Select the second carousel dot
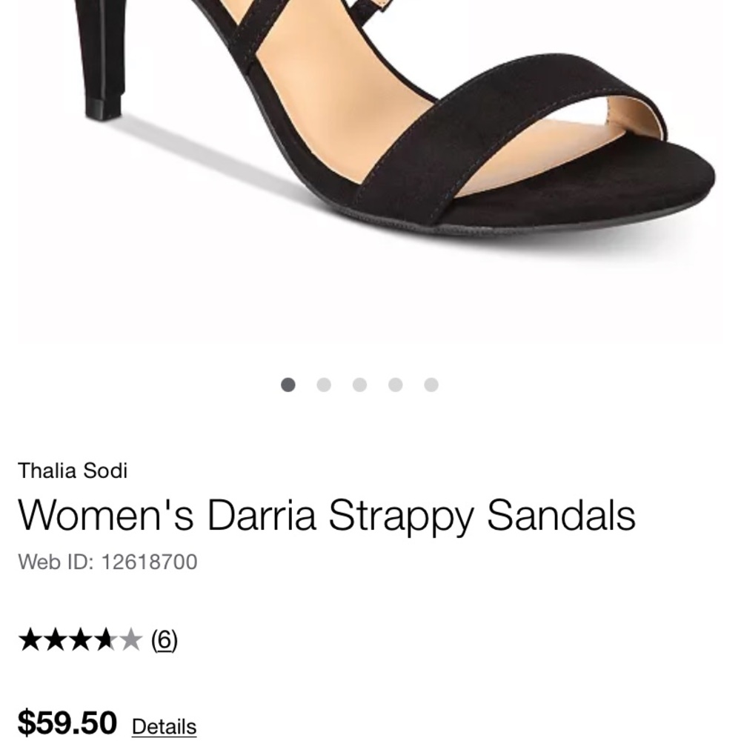The width and height of the screenshot is (741, 741). pos(324,384)
